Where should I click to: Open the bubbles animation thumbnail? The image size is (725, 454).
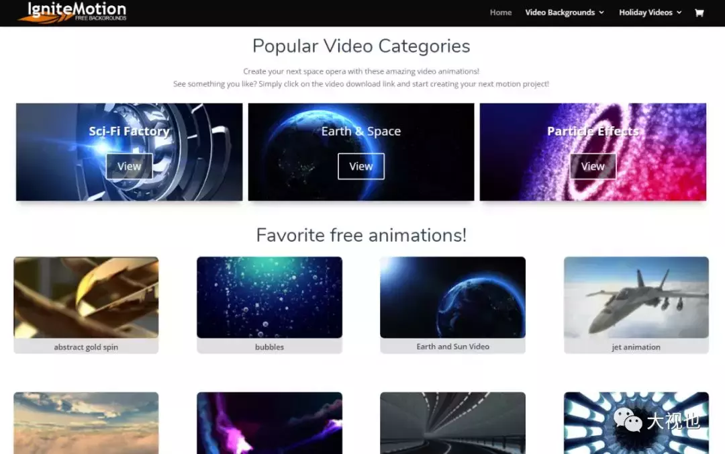269,297
